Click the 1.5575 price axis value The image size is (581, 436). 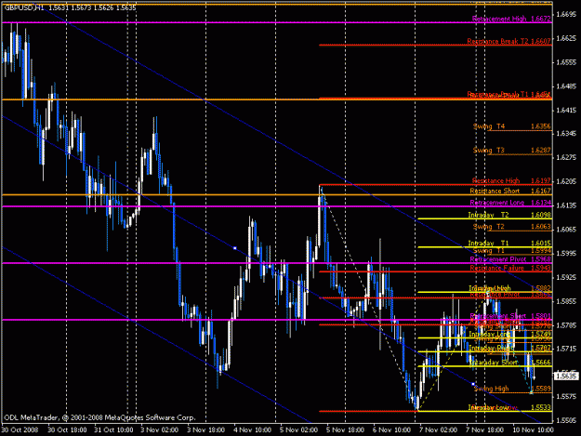click(x=566, y=396)
